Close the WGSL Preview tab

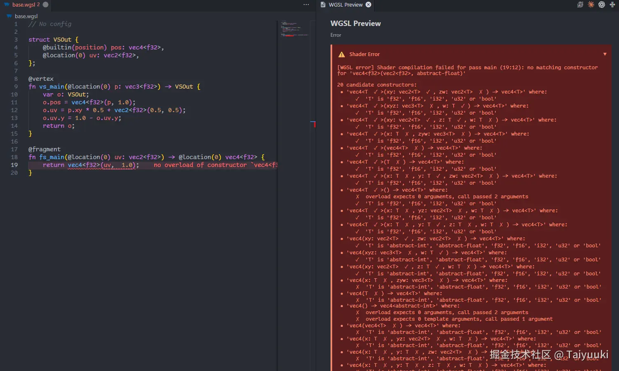click(x=368, y=5)
